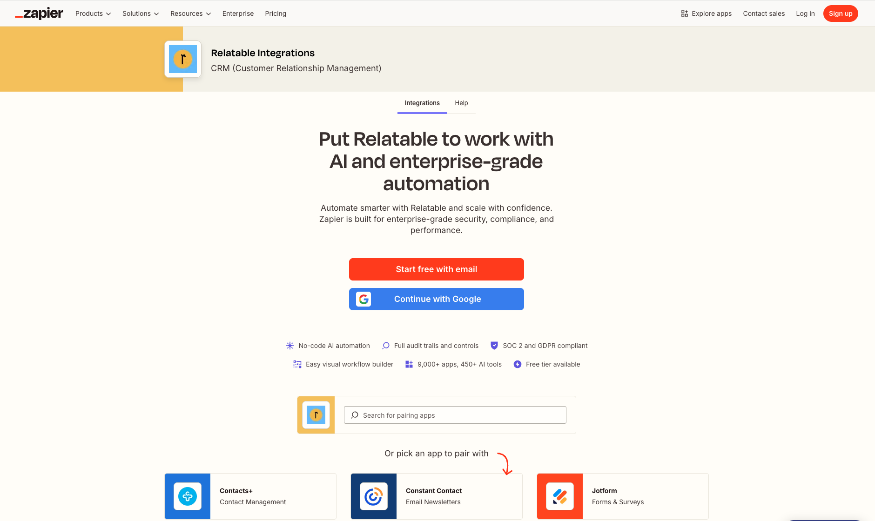Click the Google G logo icon
The height and width of the screenshot is (521, 875).
coord(363,299)
